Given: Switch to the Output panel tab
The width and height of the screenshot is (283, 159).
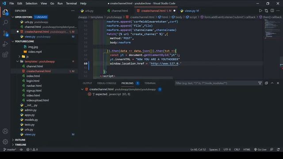Looking at the screenshot, I should (x=88, y=83).
